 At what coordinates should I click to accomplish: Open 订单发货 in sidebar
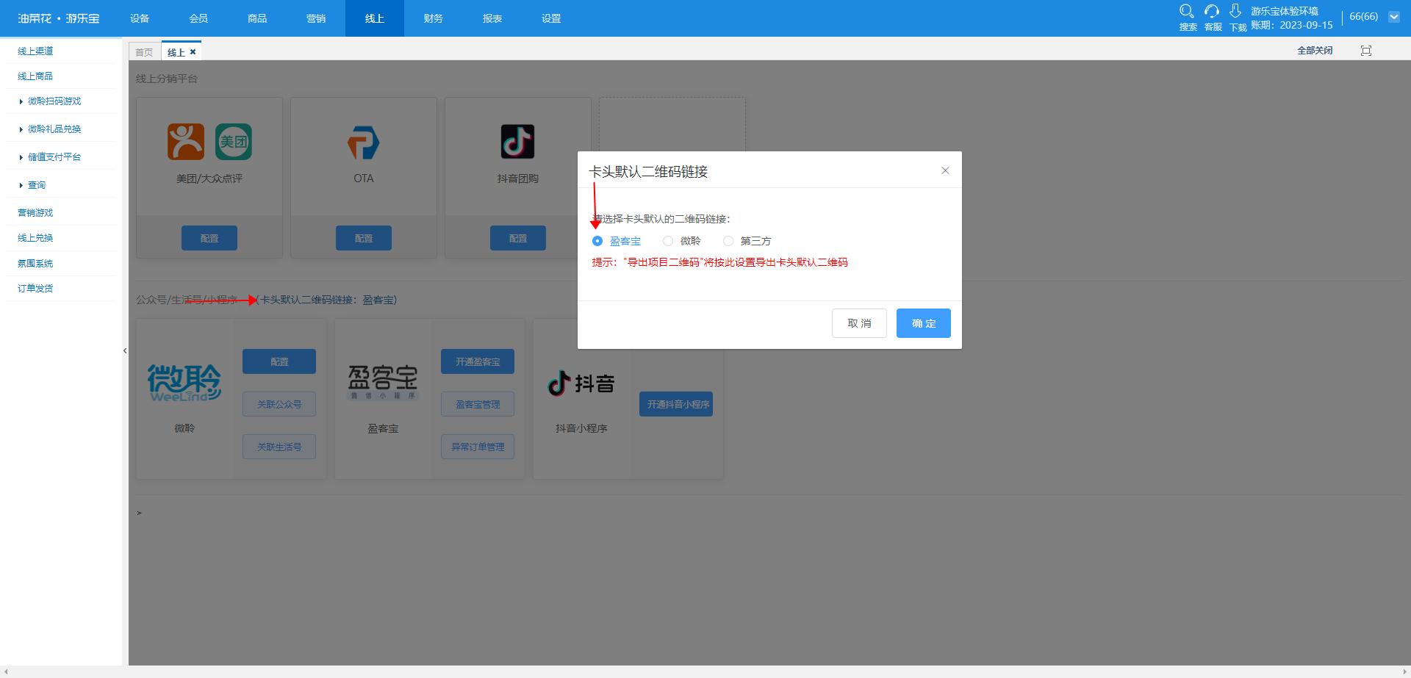(x=35, y=289)
